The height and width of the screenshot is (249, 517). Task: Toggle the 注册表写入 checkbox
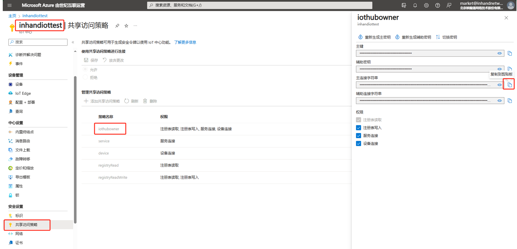click(359, 128)
